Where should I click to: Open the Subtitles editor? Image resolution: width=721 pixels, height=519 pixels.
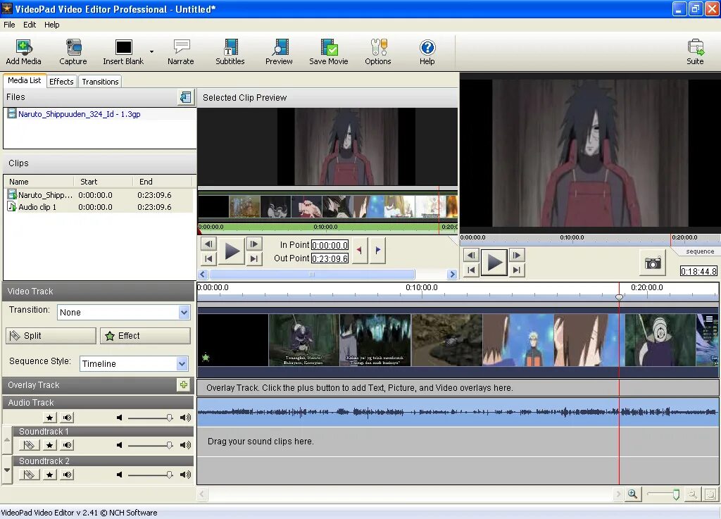click(230, 52)
